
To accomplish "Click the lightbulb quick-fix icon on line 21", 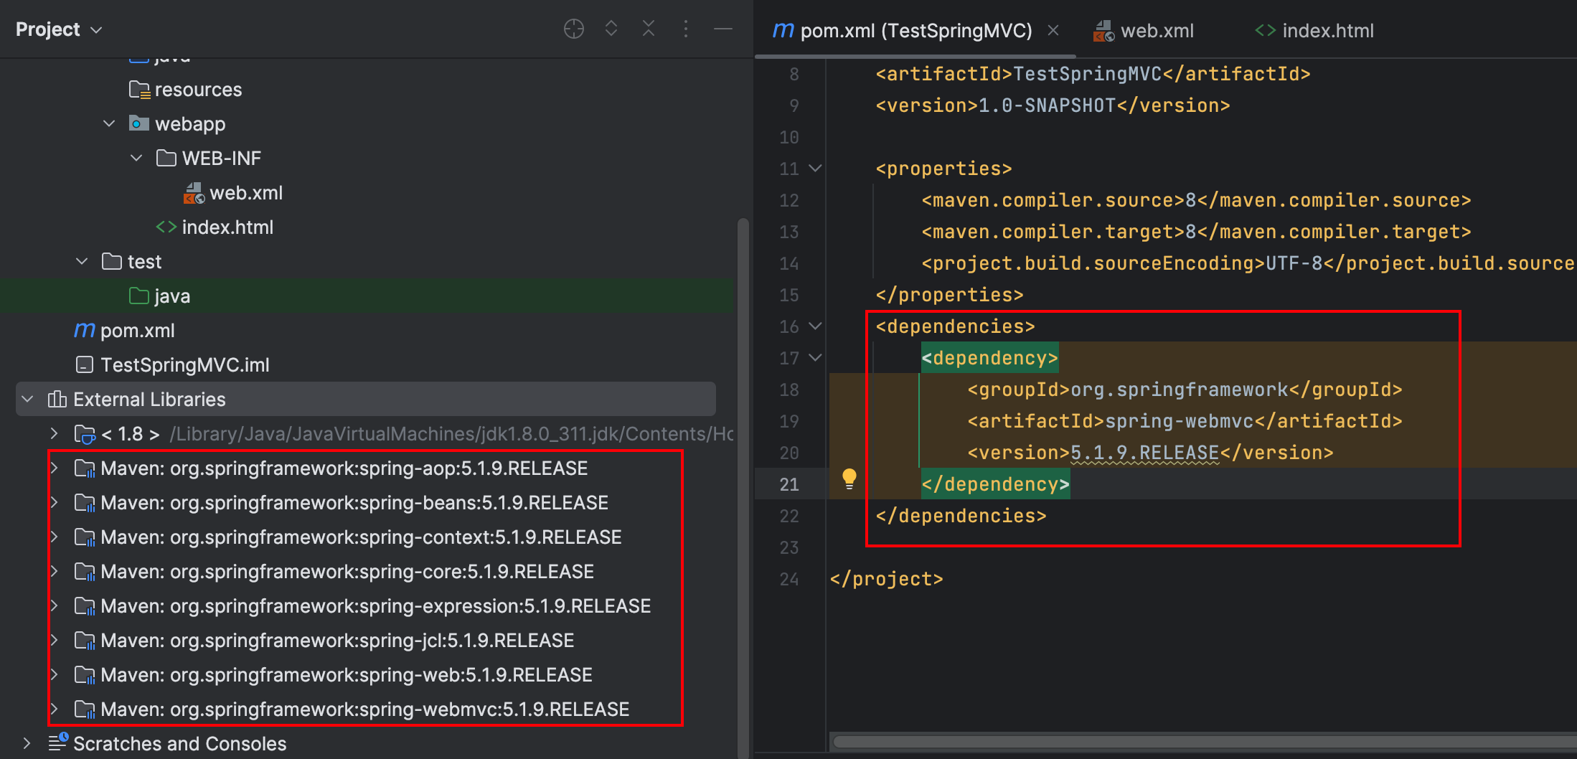I will 849,478.
